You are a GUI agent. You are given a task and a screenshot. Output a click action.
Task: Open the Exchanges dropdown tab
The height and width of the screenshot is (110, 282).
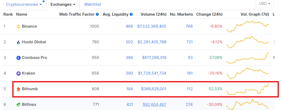click(x=63, y=4)
